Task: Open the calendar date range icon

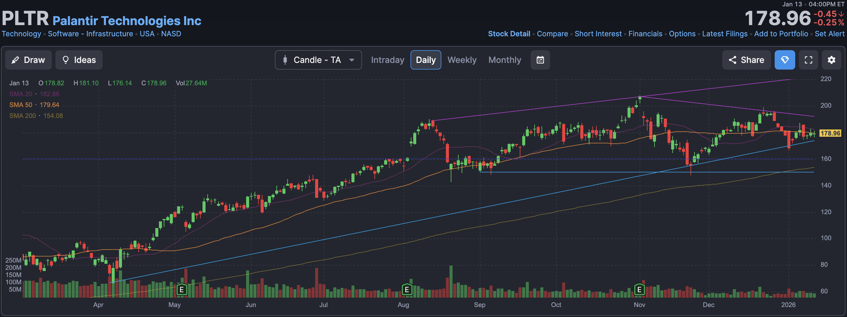Action: (540, 60)
